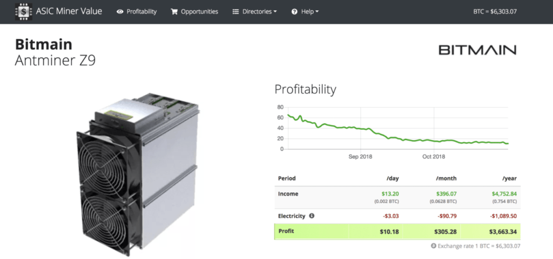Click the $10.18 daily profit value
The height and width of the screenshot is (259, 553).
[x=390, y=232]
